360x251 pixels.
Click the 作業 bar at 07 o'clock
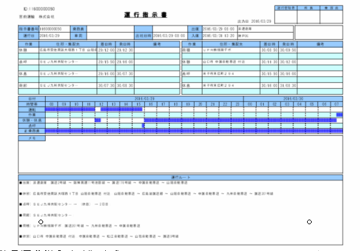[340, 115]
